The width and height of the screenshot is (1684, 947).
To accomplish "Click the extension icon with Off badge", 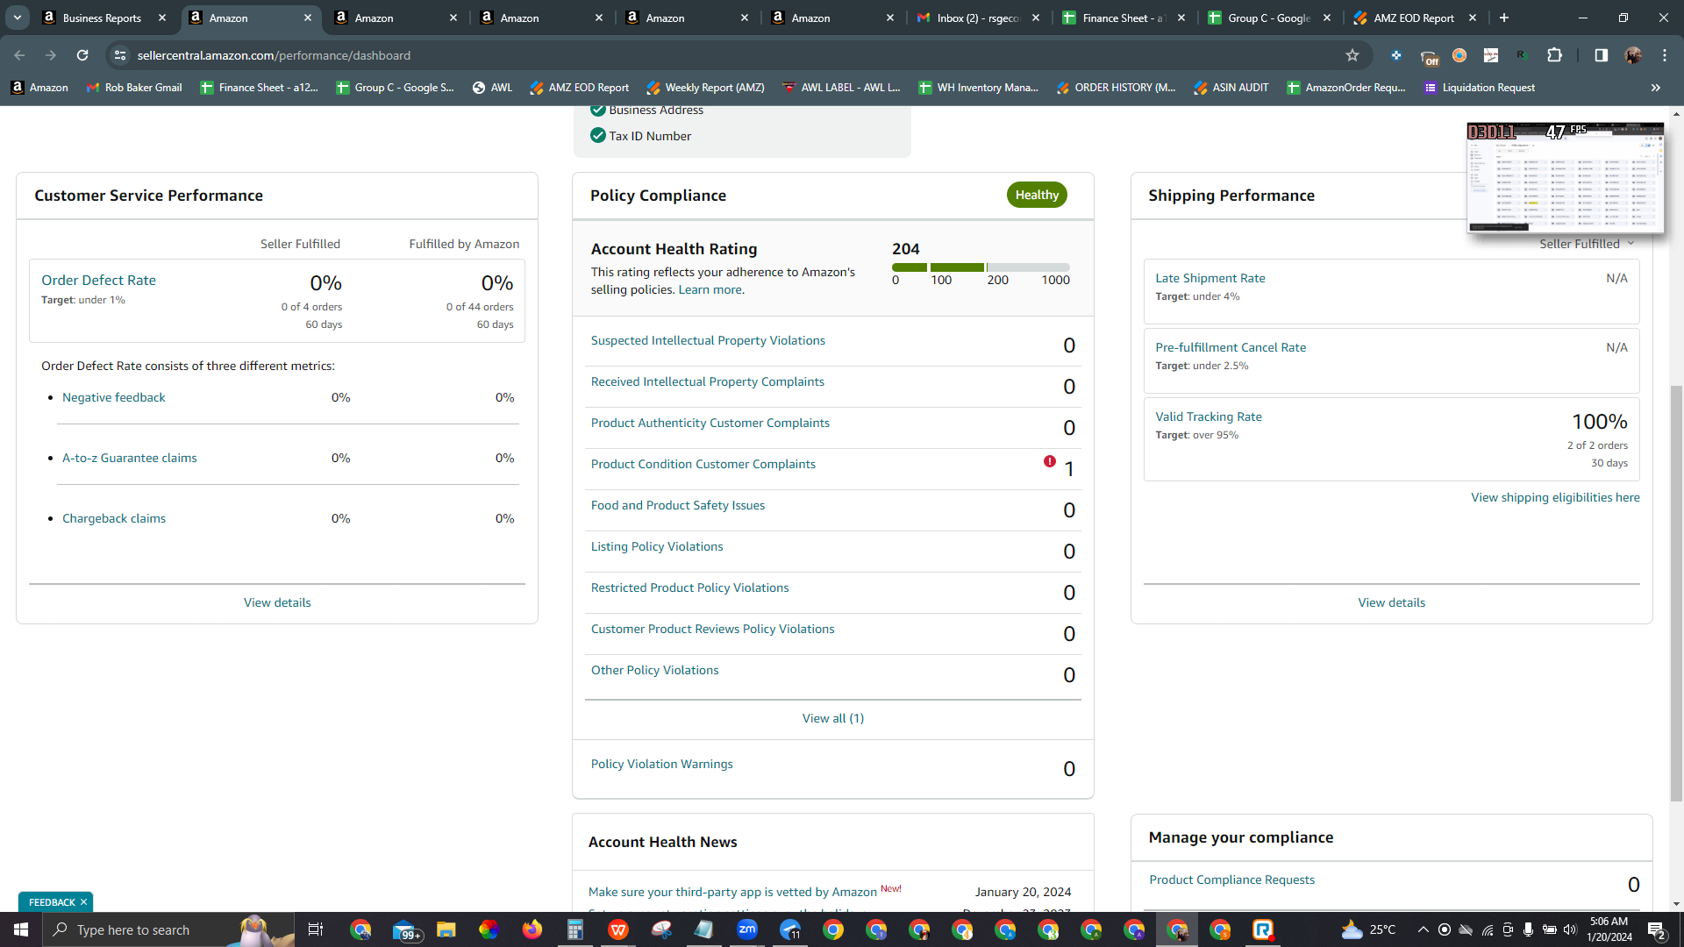I will pos(1429,57).
